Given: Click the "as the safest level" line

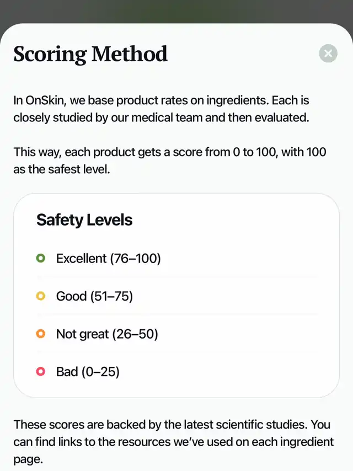Looking at the screenshot, I should click(x=62, y=169).
